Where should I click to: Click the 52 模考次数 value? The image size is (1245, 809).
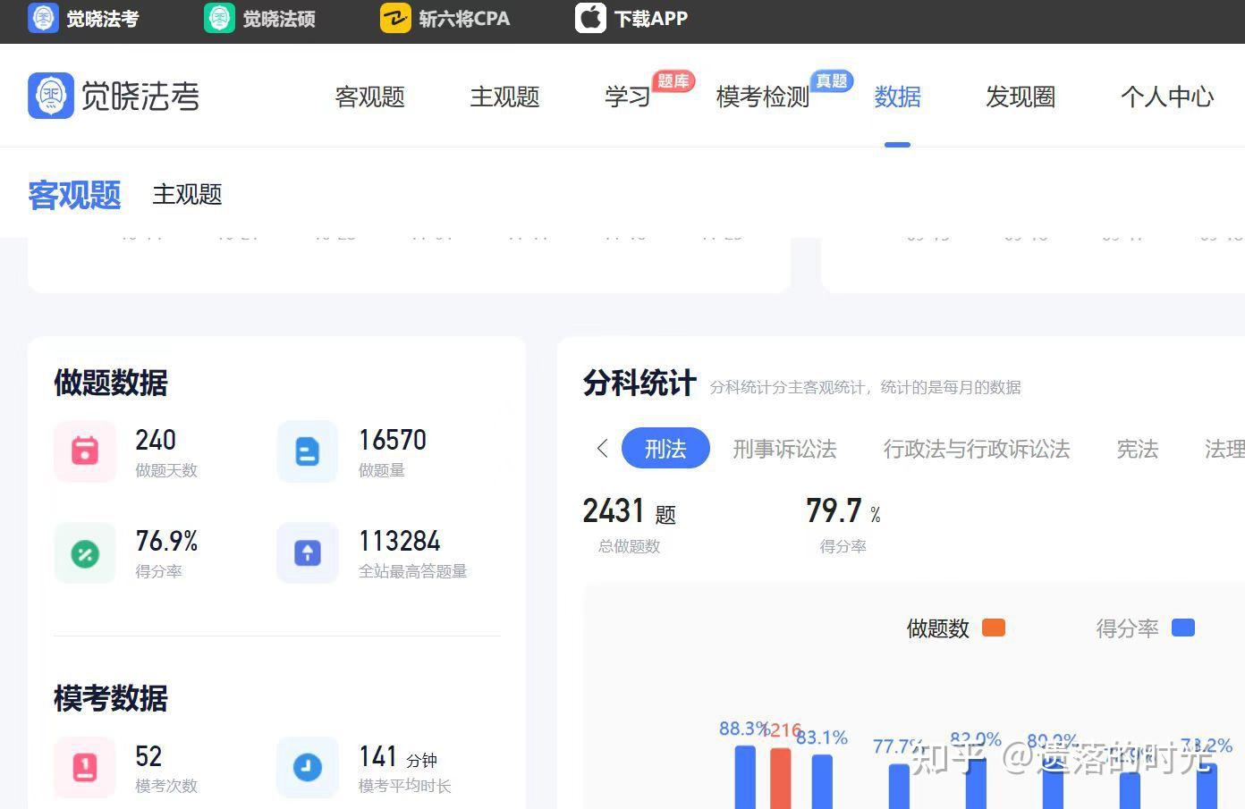coord(148,756)
